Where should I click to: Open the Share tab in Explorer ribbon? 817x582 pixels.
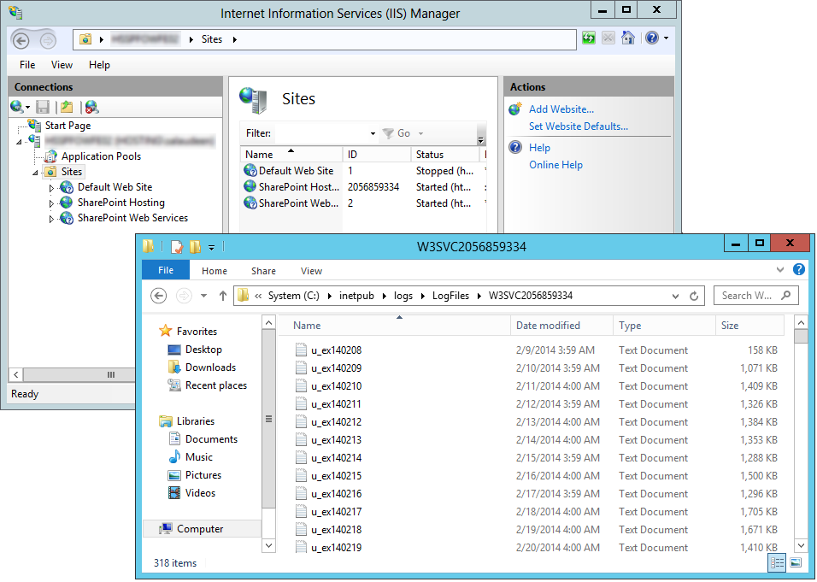(263, 271)
